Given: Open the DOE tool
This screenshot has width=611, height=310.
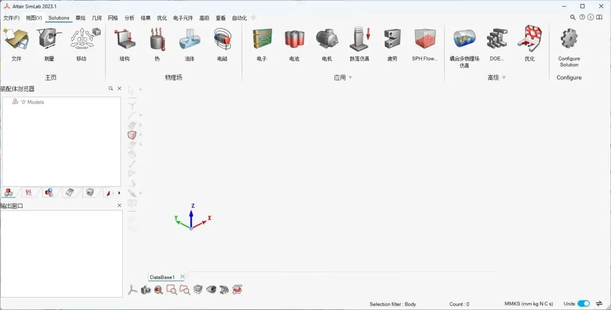Looking at the screenshot, I should tap(497, 44).
